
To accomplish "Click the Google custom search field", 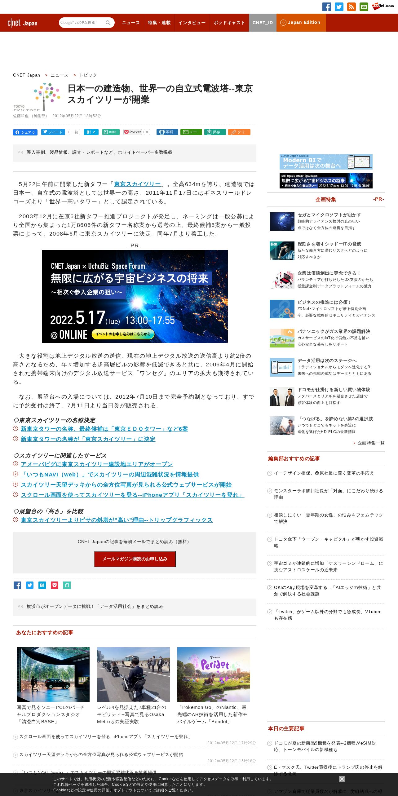I will (x=82, y=23).
